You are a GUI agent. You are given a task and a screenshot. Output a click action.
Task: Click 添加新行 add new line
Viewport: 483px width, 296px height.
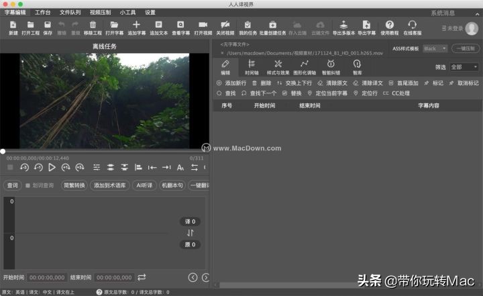tap(231, 83)
